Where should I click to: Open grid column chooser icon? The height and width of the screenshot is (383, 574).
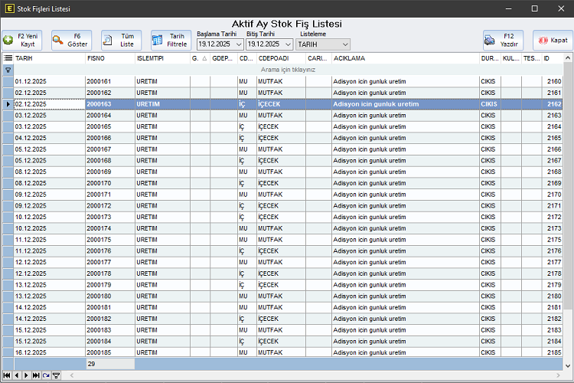coord(8,58)
